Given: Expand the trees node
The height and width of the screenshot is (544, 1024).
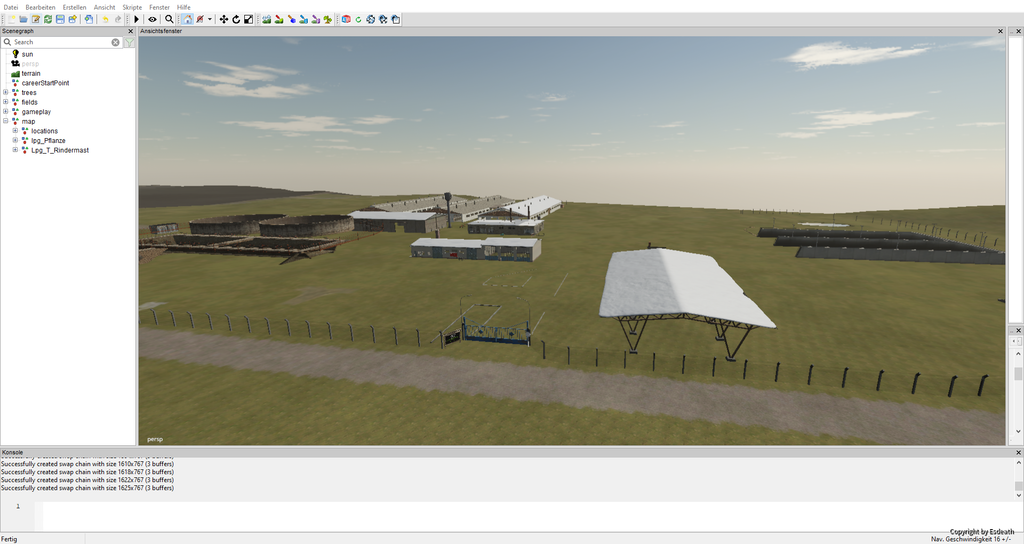Looking at the screenshot, I should (x=6, y=92).
